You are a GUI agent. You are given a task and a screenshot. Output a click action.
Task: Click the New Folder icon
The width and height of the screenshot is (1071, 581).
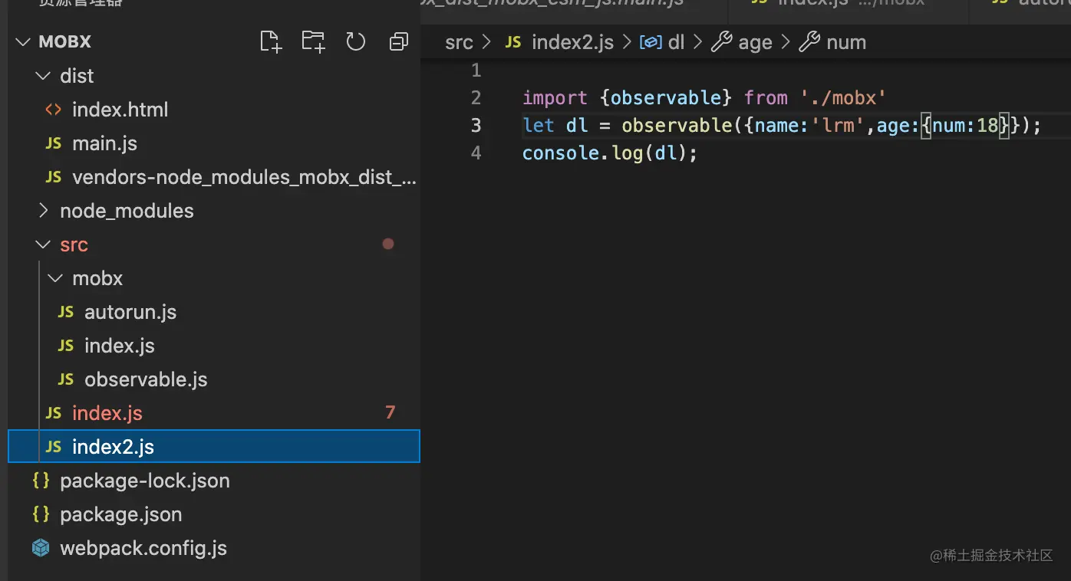[313, 41]
